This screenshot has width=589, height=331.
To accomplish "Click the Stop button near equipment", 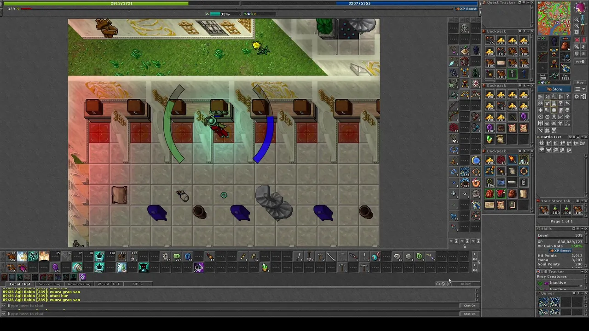I will [x=580, y=83].
